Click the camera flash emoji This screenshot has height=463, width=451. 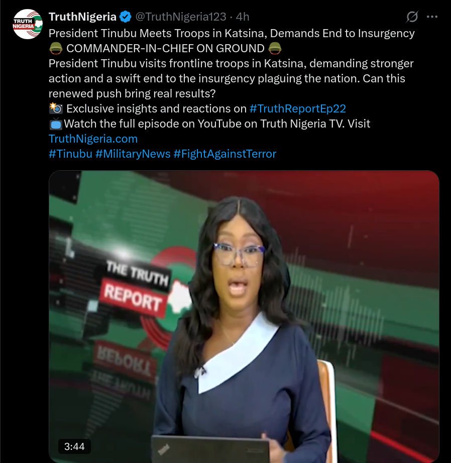click(56, 108)
